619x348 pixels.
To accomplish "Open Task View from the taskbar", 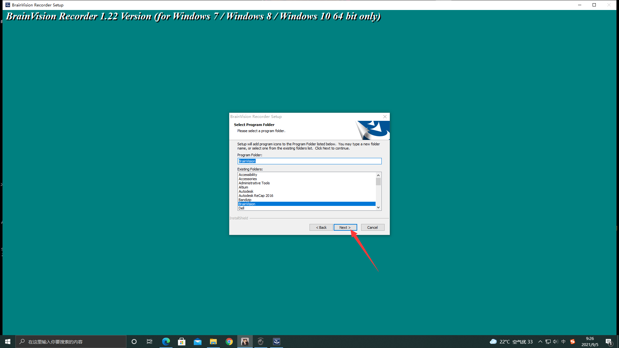I will (x=149, y=342).
